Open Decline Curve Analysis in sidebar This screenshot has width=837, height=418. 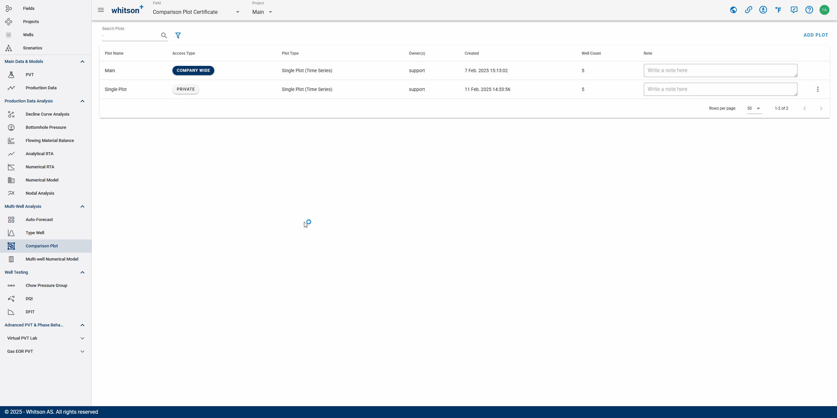tap(47, 114)
